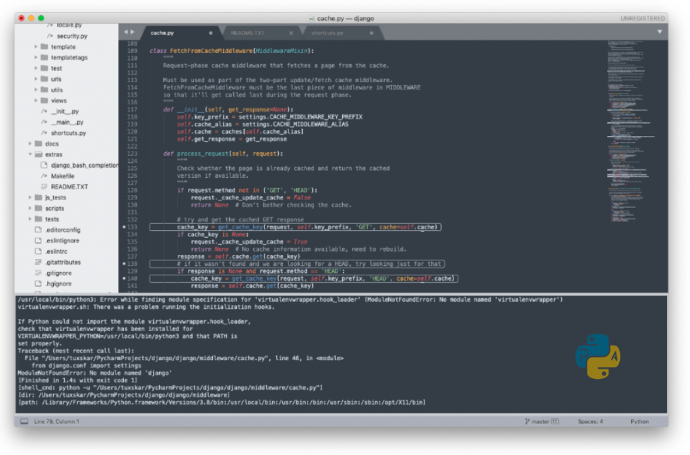
Task: Expand the urls folder
Action: (x=36, y=79)
